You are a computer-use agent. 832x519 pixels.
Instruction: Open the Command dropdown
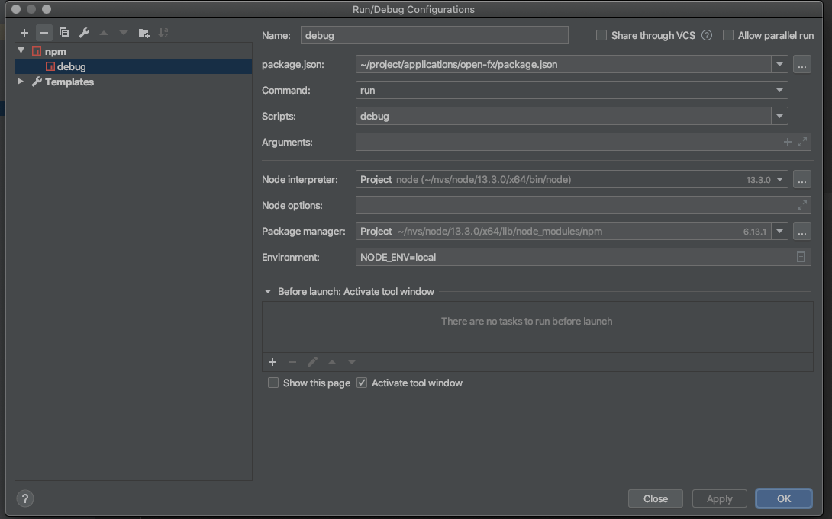[x=779, y=90]
